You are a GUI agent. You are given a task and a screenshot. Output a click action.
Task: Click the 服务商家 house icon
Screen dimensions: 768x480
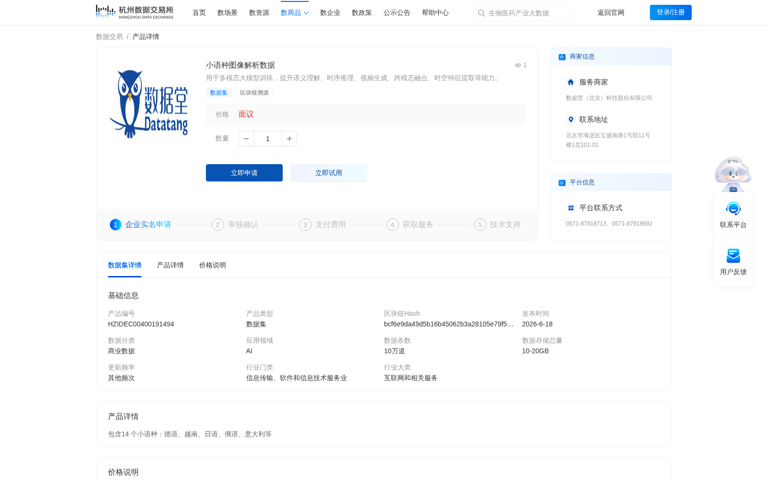[571, 82]
